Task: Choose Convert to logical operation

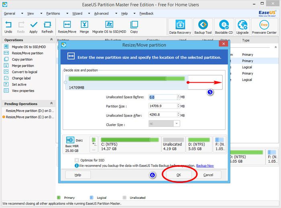Action: (24, 72)
